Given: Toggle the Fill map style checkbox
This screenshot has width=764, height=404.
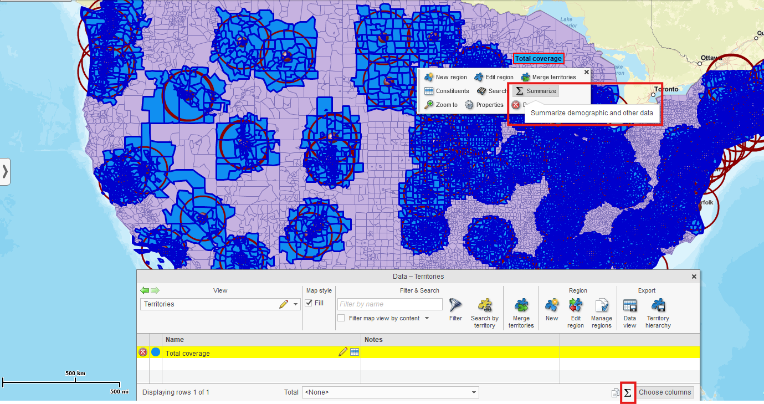Looking at the screenshot, I should click(309, 303).
